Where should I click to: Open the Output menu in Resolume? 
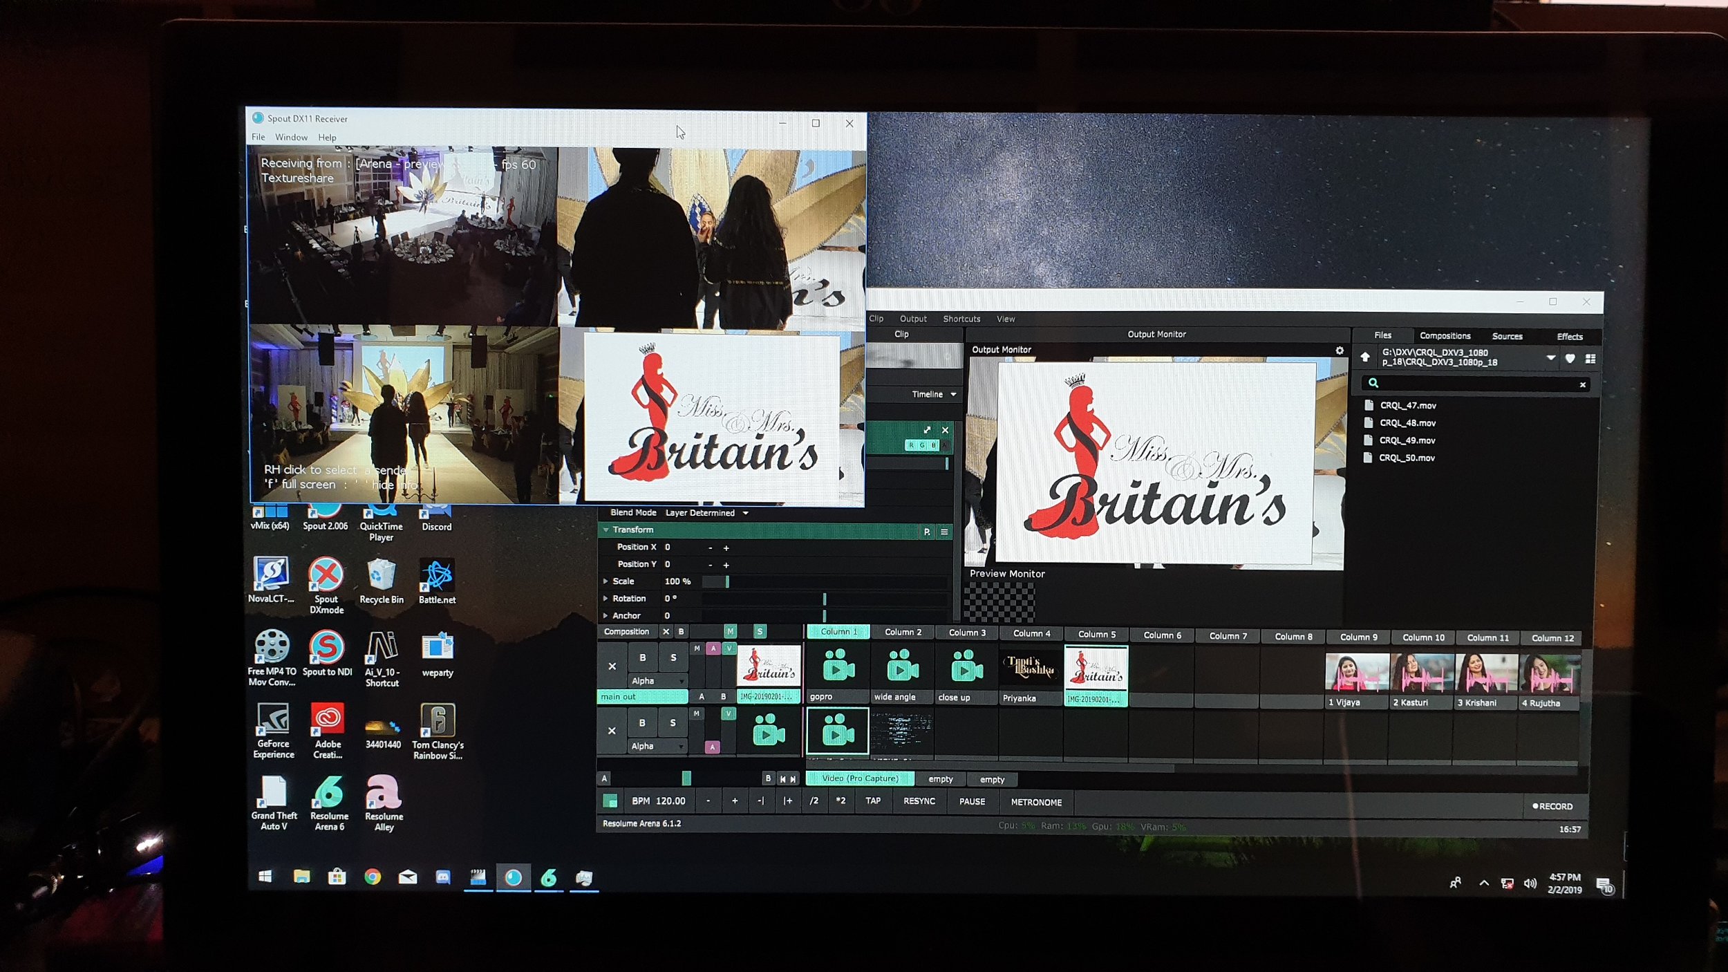pyautogui.click(x=913, y=319)
